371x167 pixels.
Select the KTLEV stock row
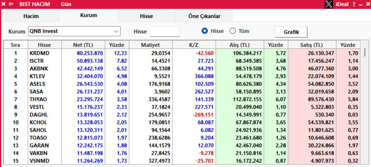pos(182,76)
